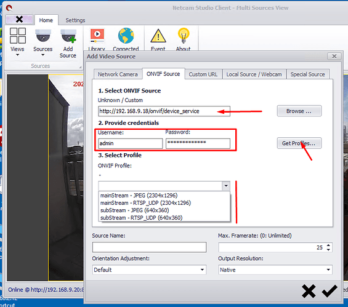Open the Library icon

(x=97, y=36)
